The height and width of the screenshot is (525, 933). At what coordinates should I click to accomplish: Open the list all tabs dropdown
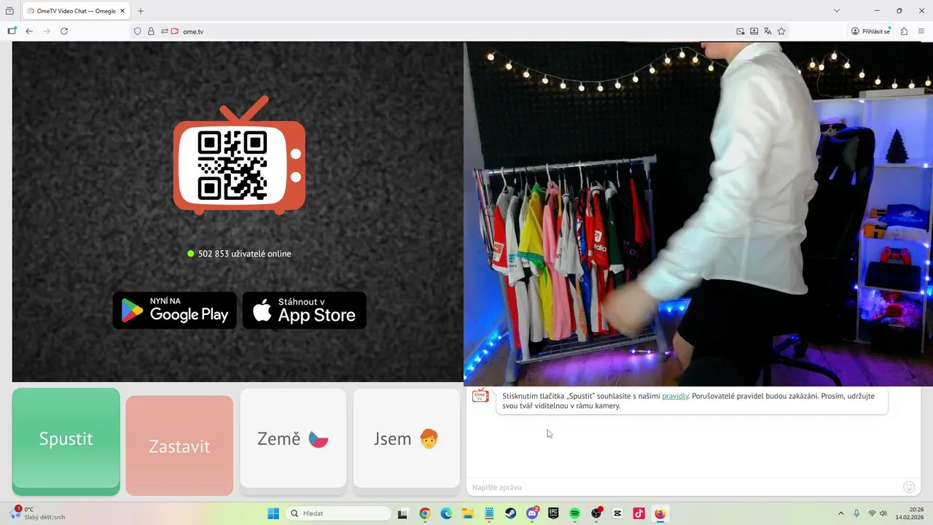pyautogui.click(x=837, y=11)
